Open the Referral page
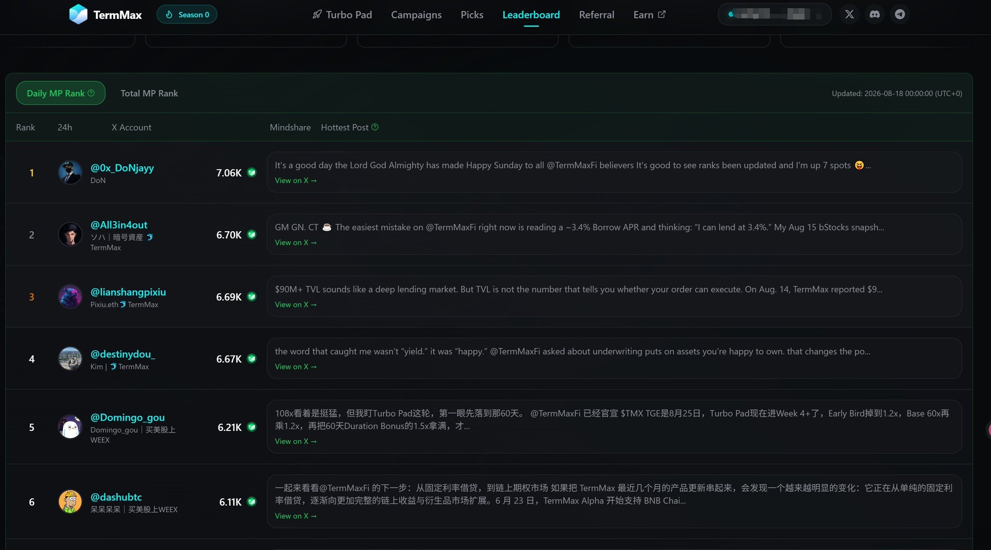991x550 pixels. (x=597, y=15)
